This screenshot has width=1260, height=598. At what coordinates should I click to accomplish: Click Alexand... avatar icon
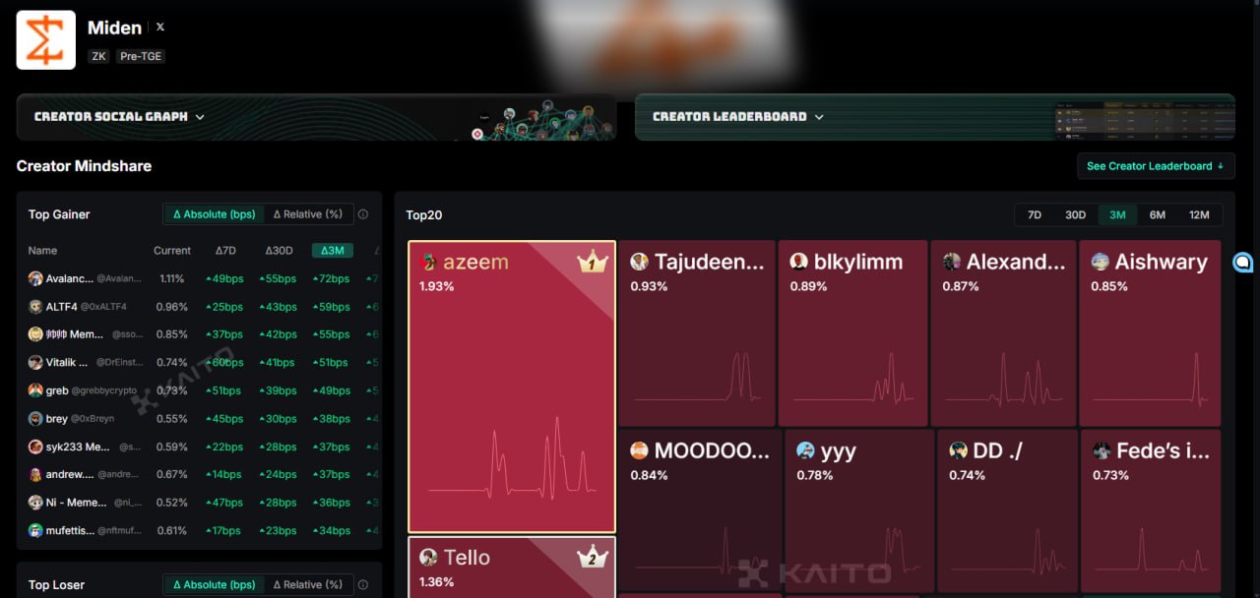952,262
